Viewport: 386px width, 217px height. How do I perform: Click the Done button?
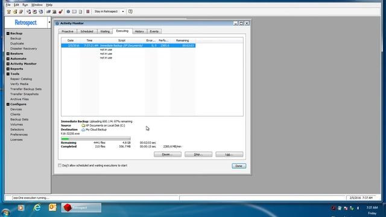coord(239,166)
